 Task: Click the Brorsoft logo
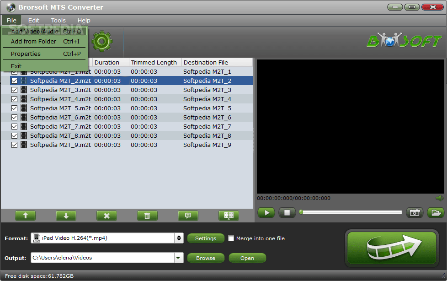point(404,40)
